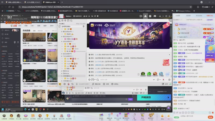This screenshot has height=121, width=215.
Task: Click the zz12000 username link in notices
Action: pos(98,62)
